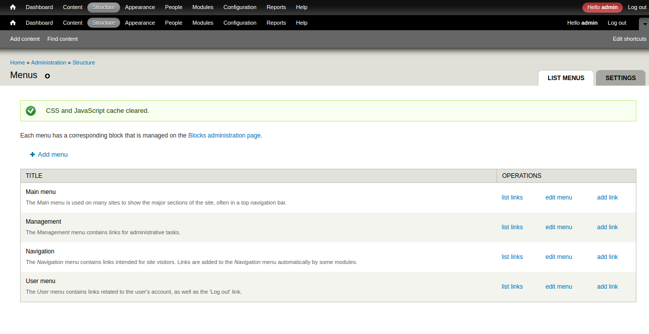
Task: Select the LIST MENUS tab
Action: click(x=566, y=78)
